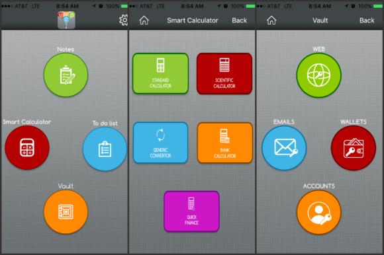The width and height of the screenshot is (384, 255).
Task: Open the blue EMAILS envelope icon
Action: pyautogui.click(x=284, y=148)
